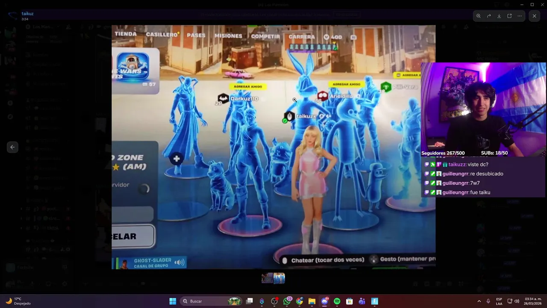
Task: Click the guilleungrr: re desubicado chat message
Action: (x=464, y=174)
